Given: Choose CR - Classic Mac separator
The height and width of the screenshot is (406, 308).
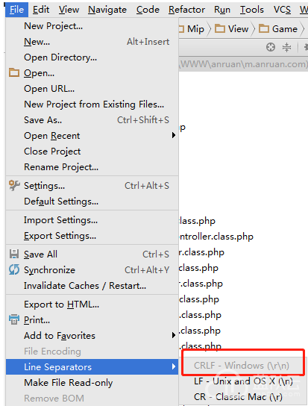Looking at the screenshot, I should coord(238,397).
